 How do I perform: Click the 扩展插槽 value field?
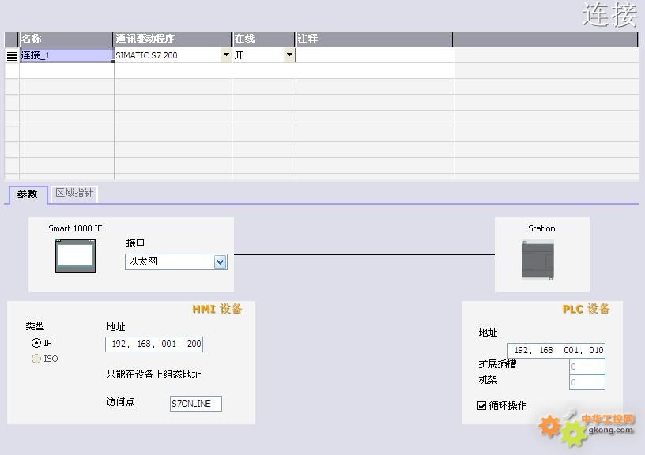point(587,367)
